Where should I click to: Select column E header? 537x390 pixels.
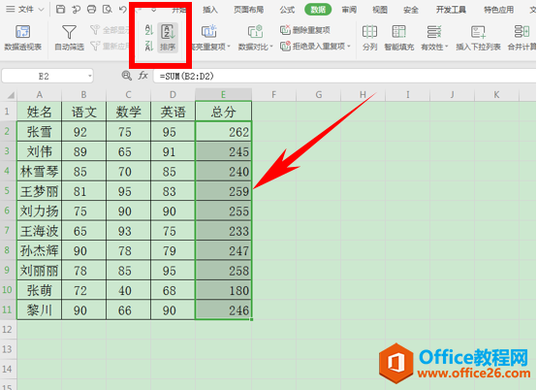point(223,94)
